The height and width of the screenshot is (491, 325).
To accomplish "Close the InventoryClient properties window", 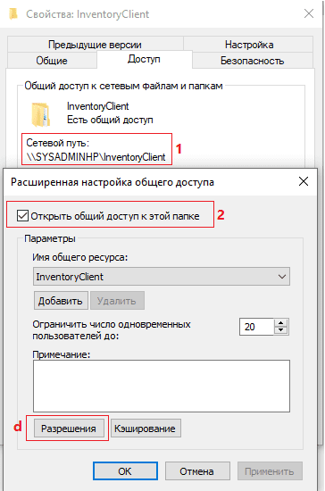I will [309, 13].
